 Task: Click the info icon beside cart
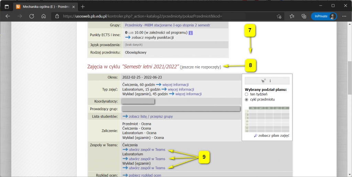click(x=270, y=81)
